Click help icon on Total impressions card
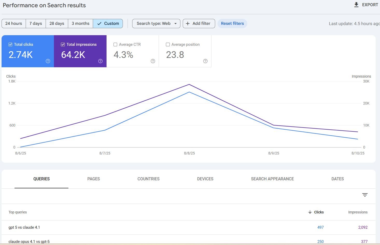The width and height of the screenshot is (380, 245). click(x=100, y=61)
